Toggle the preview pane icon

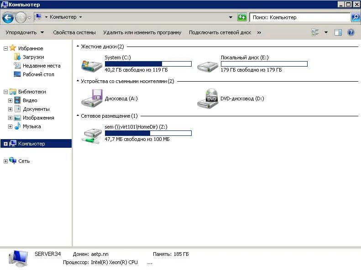tap(338, 32)
